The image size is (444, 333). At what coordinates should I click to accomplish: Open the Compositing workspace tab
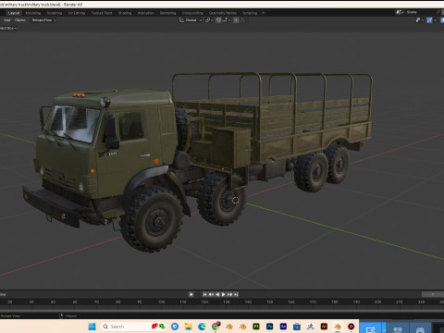(x=192, y=13)
